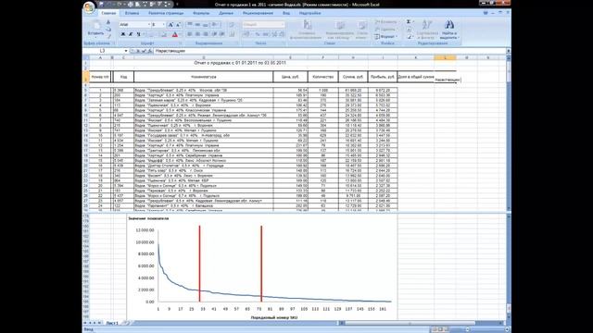This screenshot has height=333, width=593.
Task: Click the Align Left icon
Action: pos(190,34)
